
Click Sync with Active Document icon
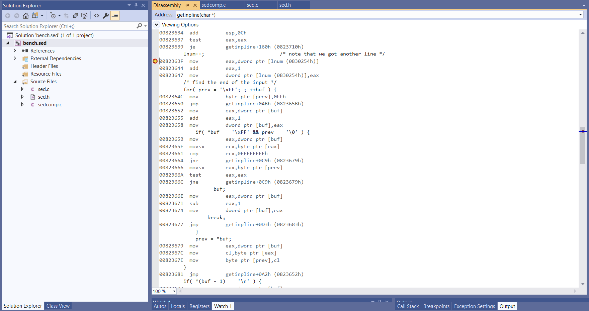66,15
